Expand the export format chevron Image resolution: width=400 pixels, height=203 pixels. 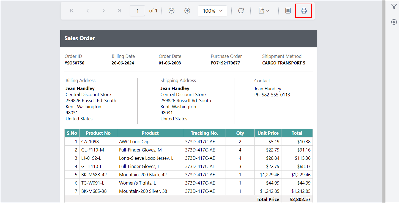tap(268, 11)
